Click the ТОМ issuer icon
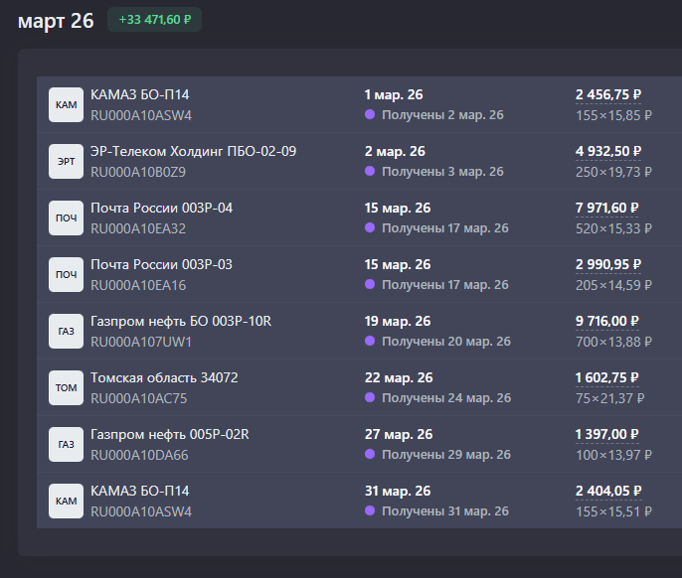 (66, 387)
